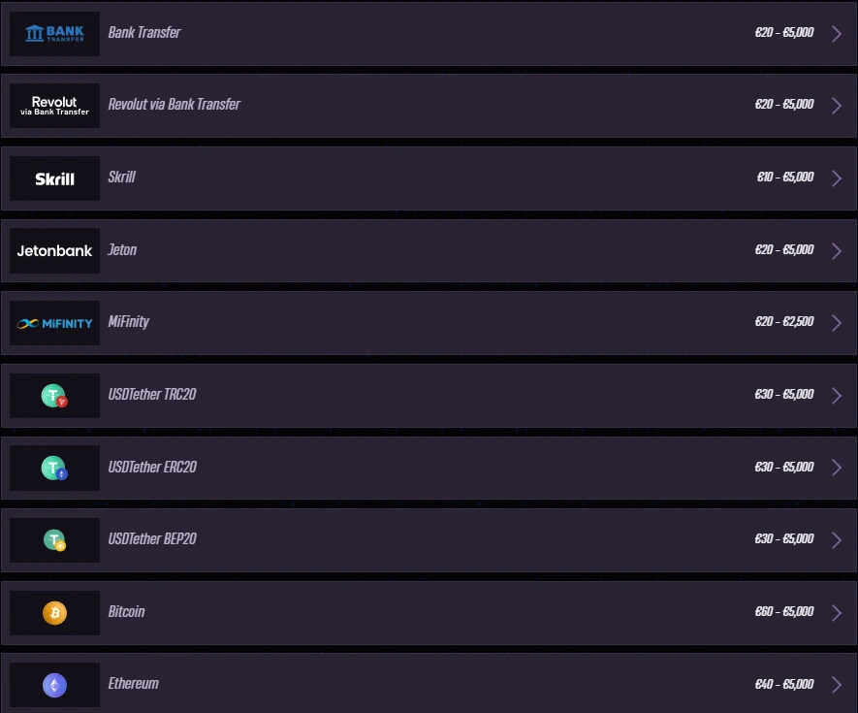Select the Jetonbank logo icon
The width and height of the screenshot is (858, 713).
tap(54, 250)
